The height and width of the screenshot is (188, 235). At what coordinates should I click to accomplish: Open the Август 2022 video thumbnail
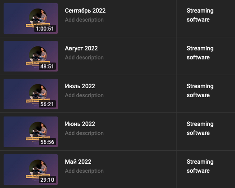point(31,56)
